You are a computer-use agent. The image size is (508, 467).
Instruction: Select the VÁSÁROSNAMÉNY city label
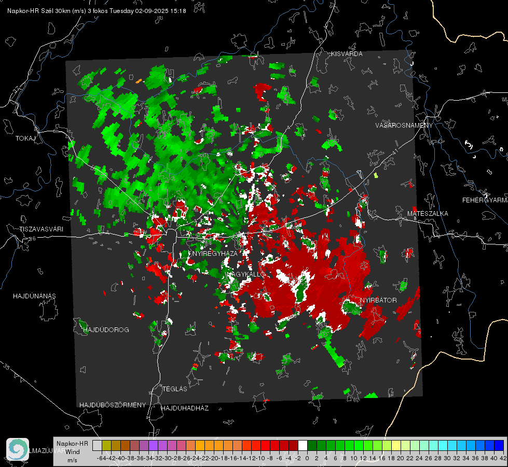404,126
